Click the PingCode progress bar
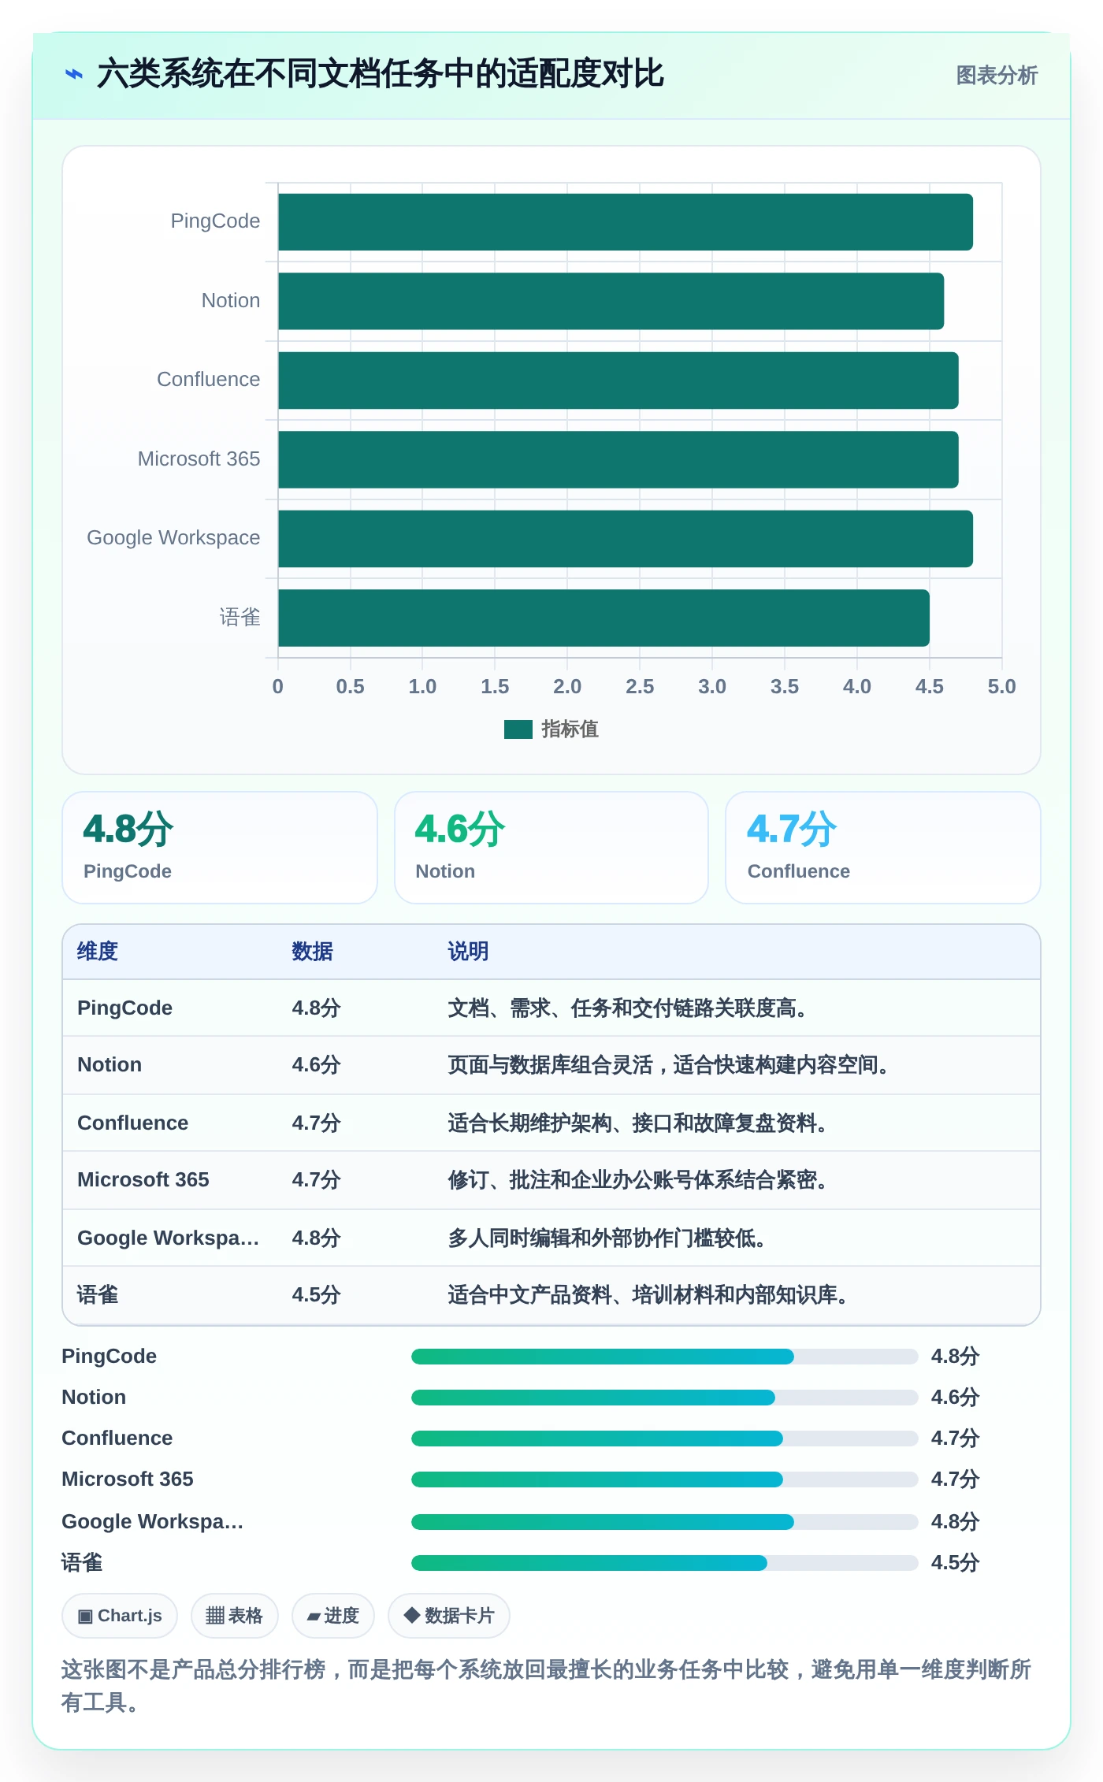Image resolution: width=1103 pixels, height=1782 pixels. tap(664, 1357)
